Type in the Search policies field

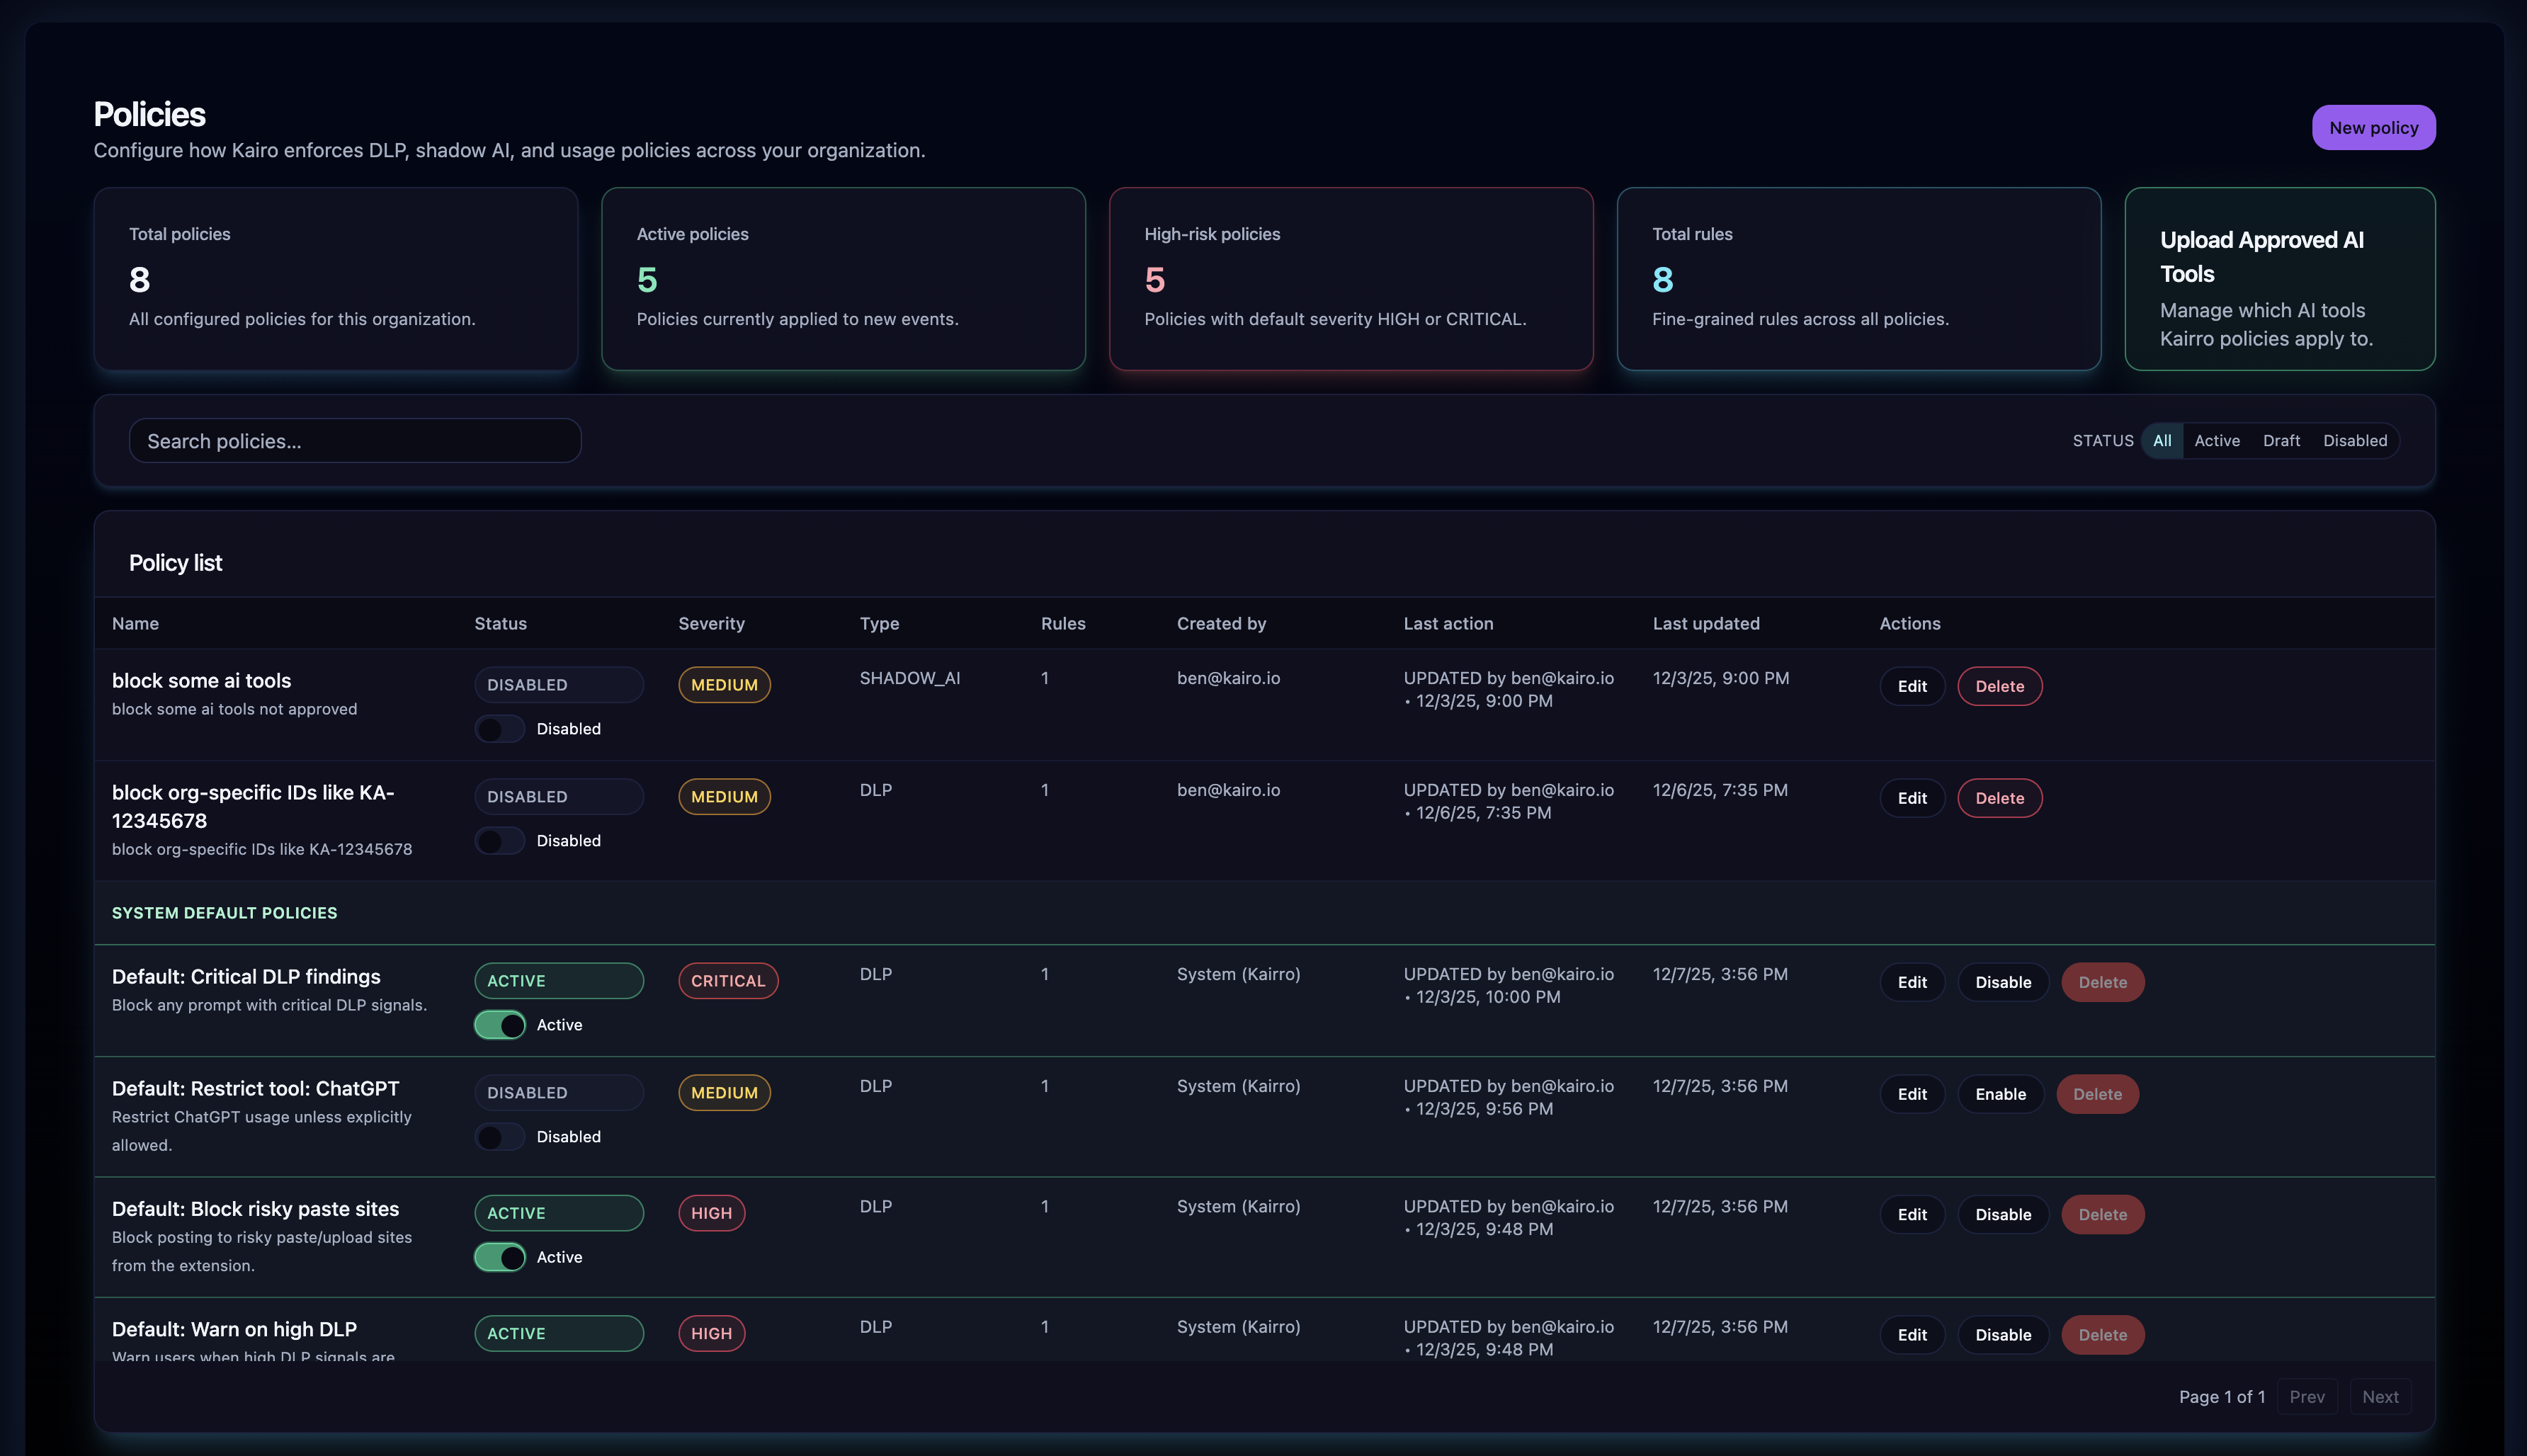coord(354,440)
